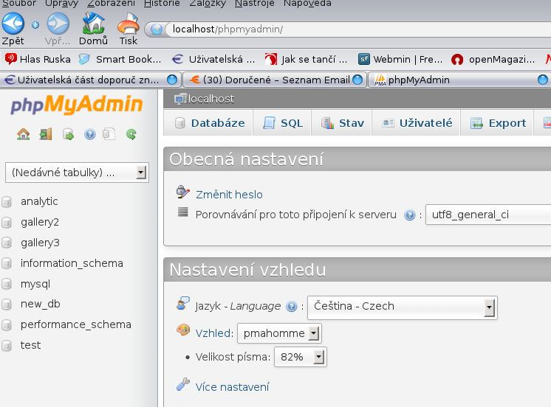The width and height of the screenshot is (551, 407).
Task: Click the localhost server breadcrumb
Action: [x=211, y=99]
